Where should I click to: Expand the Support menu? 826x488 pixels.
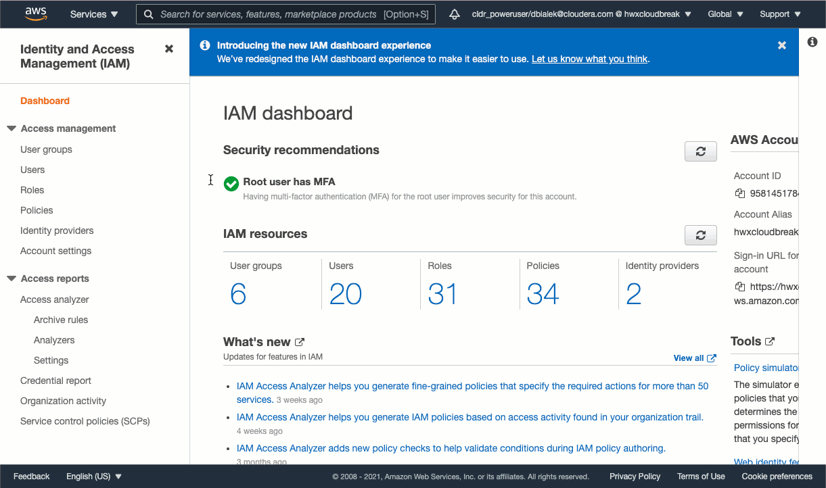[x=780, y=14]
